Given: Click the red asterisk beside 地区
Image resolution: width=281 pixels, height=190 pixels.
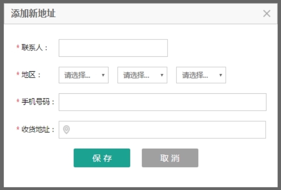Looking at the screenshot, I should coord(18,74).
